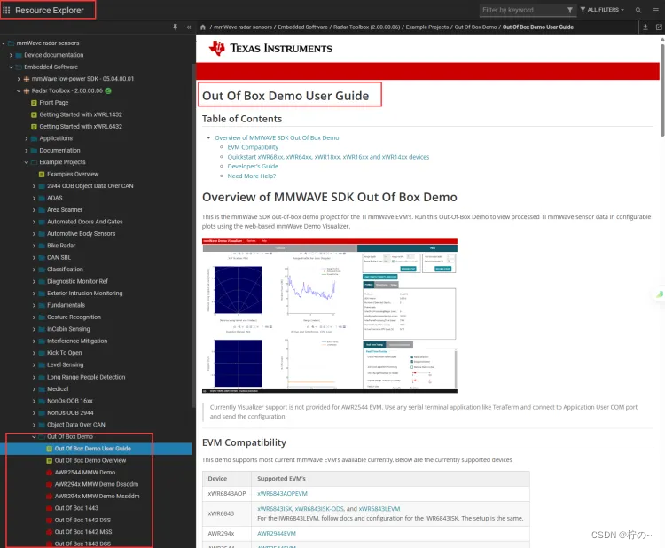This screenshot has height=548, width=665.
Task: Click the green check badge beside Radar Toolbox
Action: pyautogui.click(x=108, y=90)
